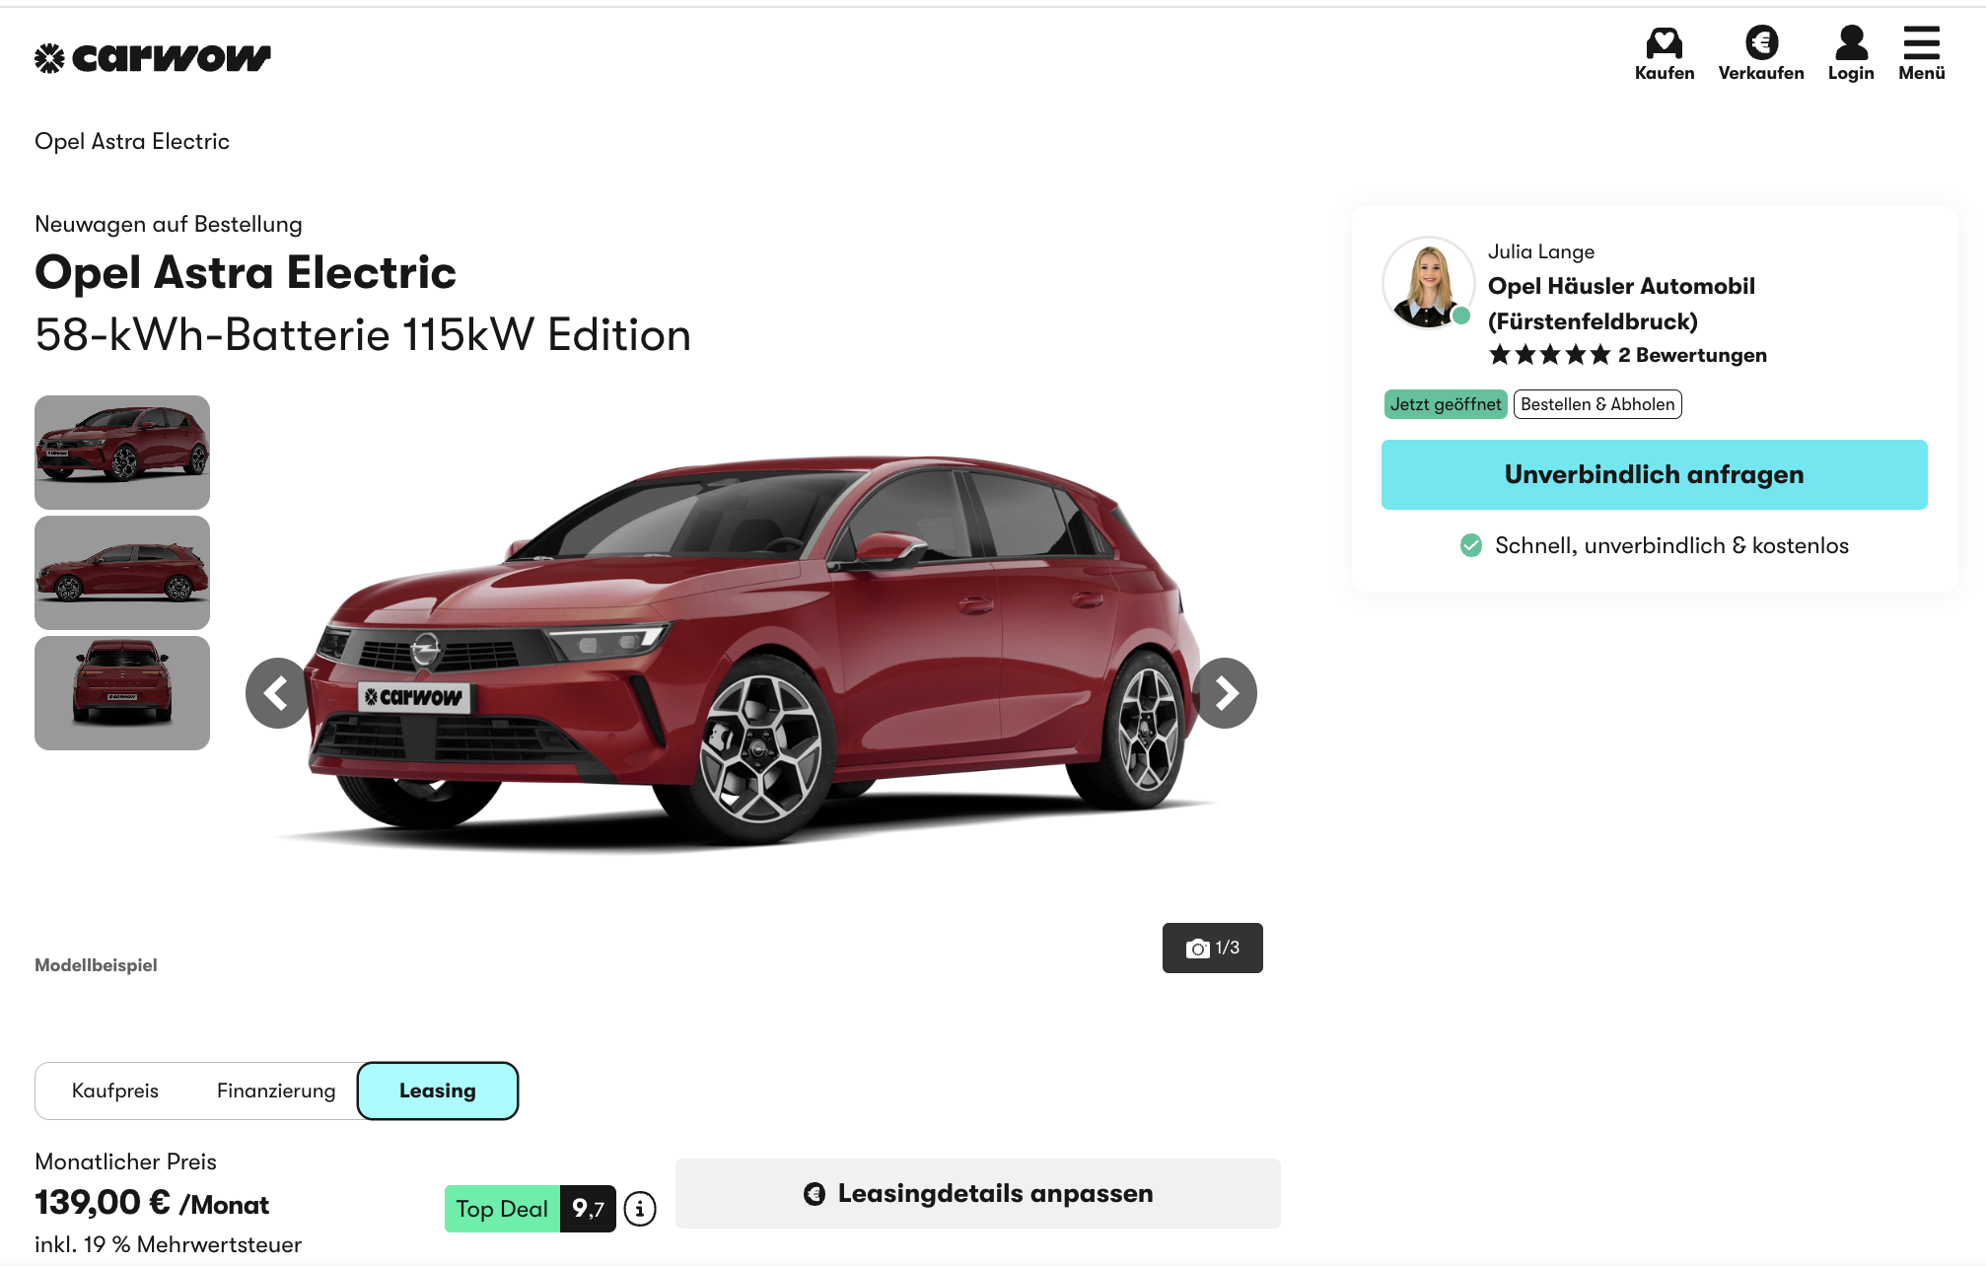Show previous car image arrow

(277, 693)
